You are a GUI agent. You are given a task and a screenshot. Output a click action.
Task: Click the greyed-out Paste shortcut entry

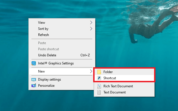click(62, 49)
